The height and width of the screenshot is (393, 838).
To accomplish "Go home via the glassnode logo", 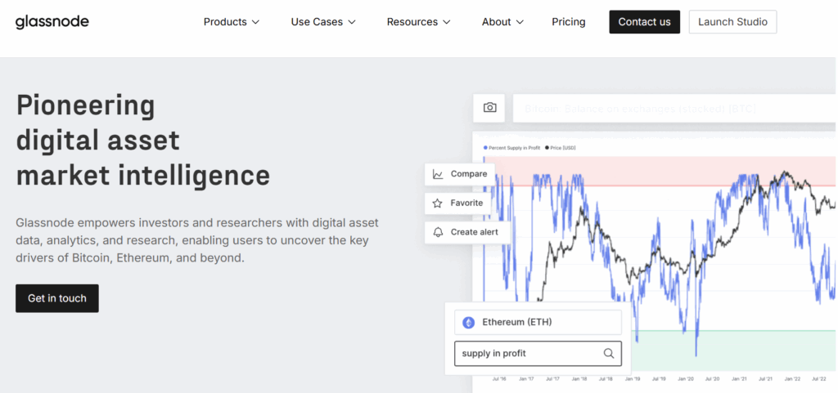I will (52, 22).
